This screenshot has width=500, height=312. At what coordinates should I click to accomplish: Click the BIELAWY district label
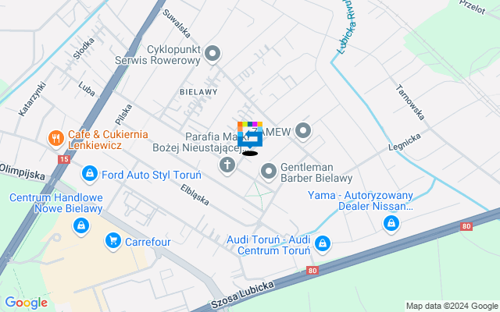198,92
